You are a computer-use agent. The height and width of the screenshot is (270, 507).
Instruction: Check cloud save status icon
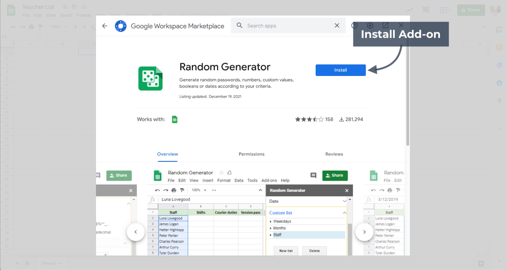(x=84, y=7)
